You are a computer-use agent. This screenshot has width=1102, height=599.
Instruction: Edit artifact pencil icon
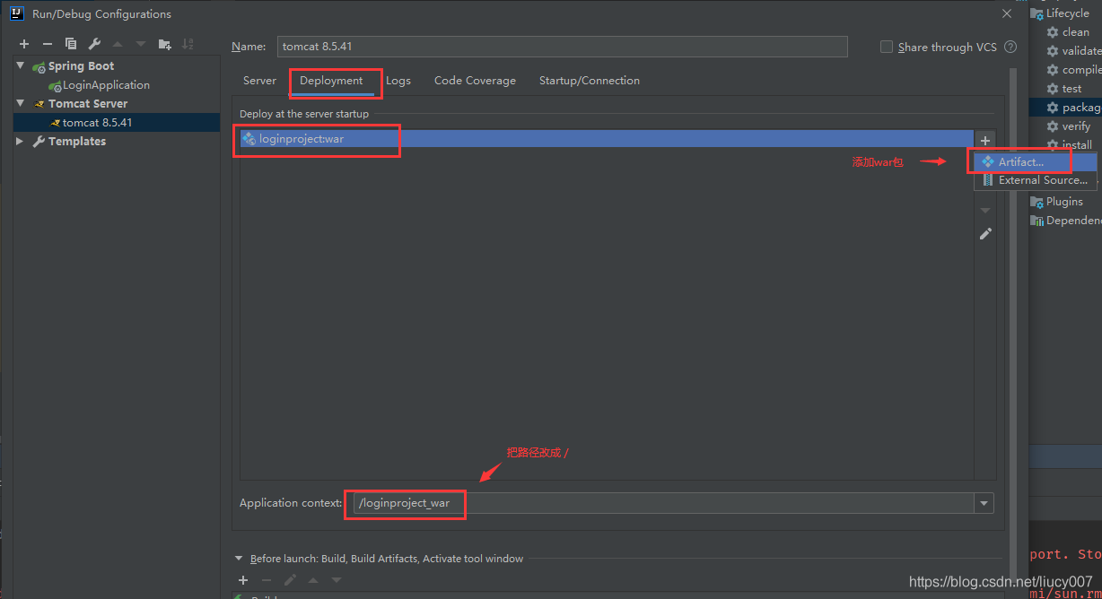pyautogui.click(x=985, y=234)
